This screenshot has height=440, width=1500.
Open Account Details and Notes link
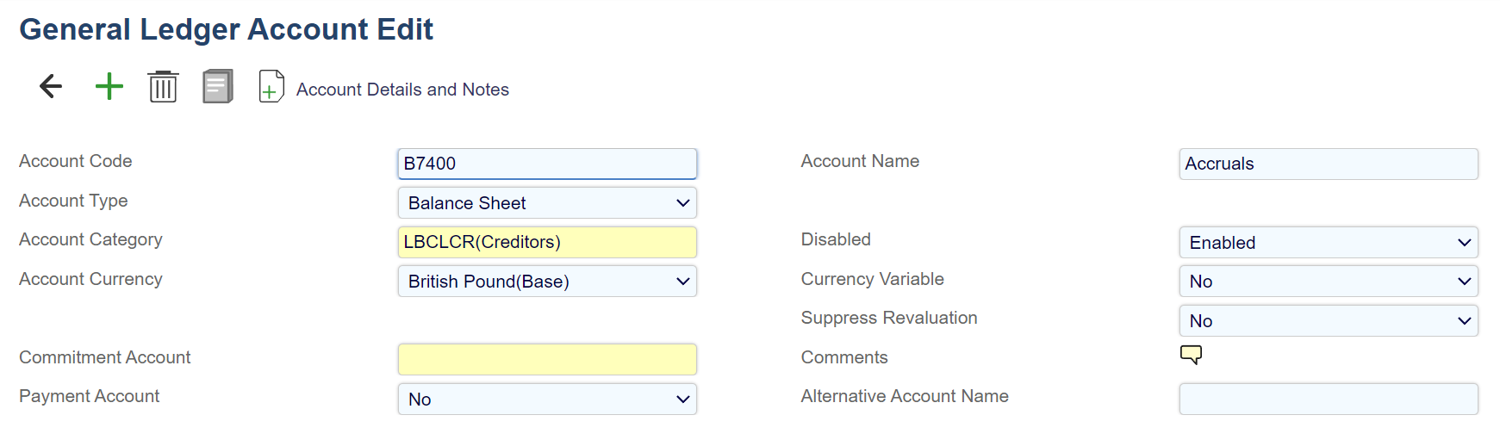tap(402, 90)
